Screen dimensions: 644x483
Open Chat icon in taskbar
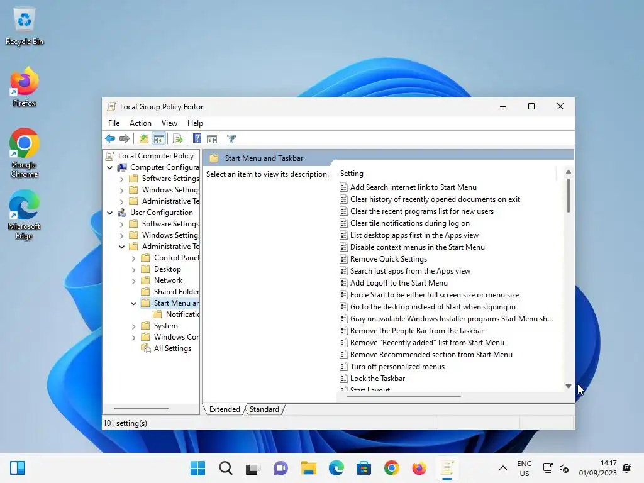[280, 468]
